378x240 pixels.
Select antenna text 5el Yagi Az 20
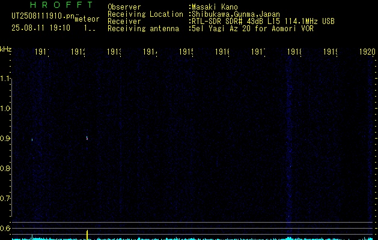click(221, 29)
